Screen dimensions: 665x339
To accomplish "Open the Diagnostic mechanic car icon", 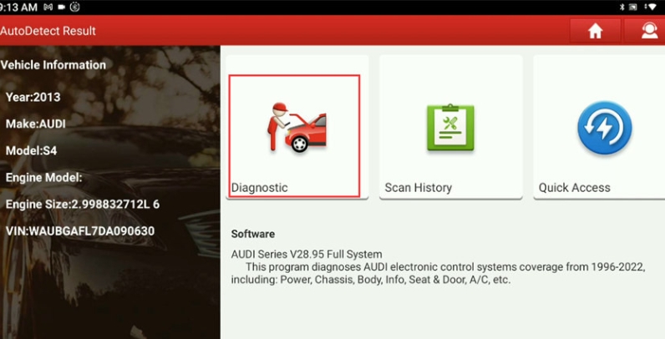I will click(297, 128).
